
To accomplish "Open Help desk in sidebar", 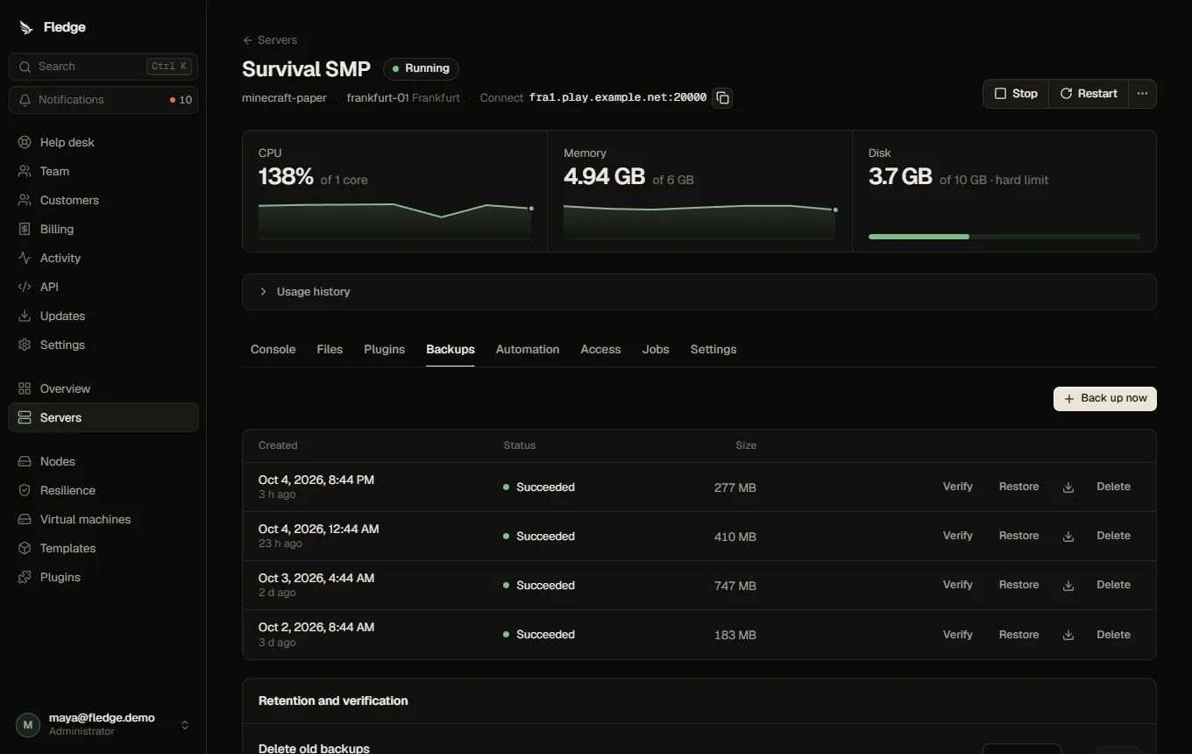I will (103, 142).
